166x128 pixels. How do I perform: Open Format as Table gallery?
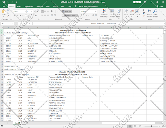click(x=112, y=13)
